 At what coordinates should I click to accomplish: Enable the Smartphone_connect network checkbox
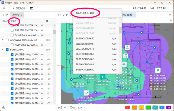pyautogui.click(x=12, y=35)
